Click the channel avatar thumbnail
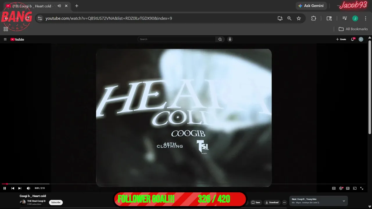The width and height of the screenshot is (372, 209). coord(23,202)
